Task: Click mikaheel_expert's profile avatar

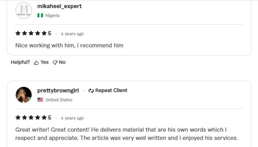Action: pos(24,10)
